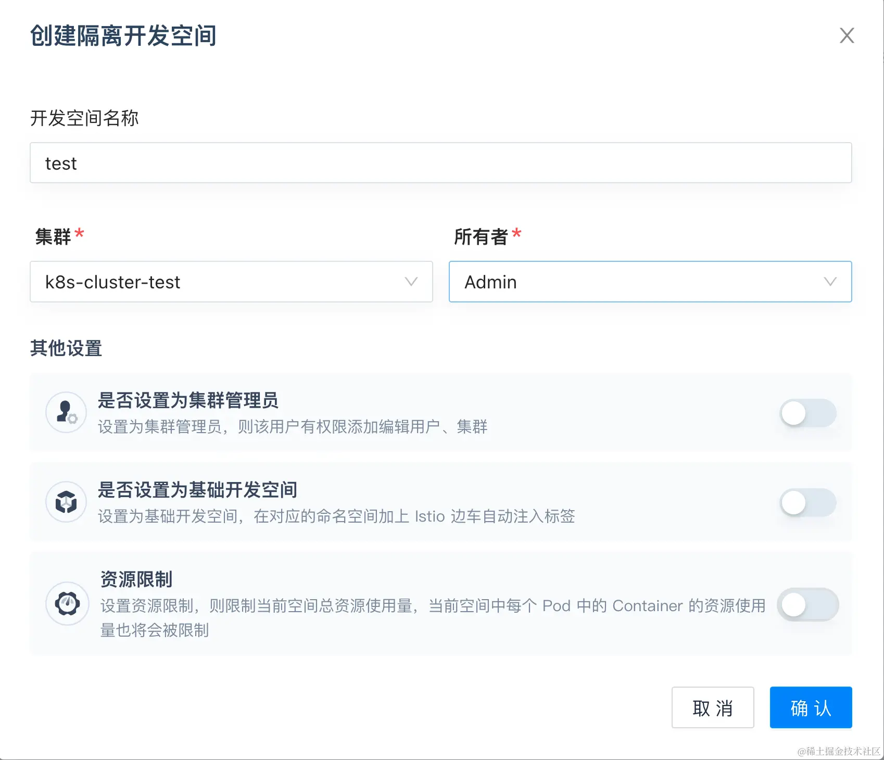Click the 确认 confirm button
Image resolution: width=884 pixels, height=760 pixels.
point(811,707)
